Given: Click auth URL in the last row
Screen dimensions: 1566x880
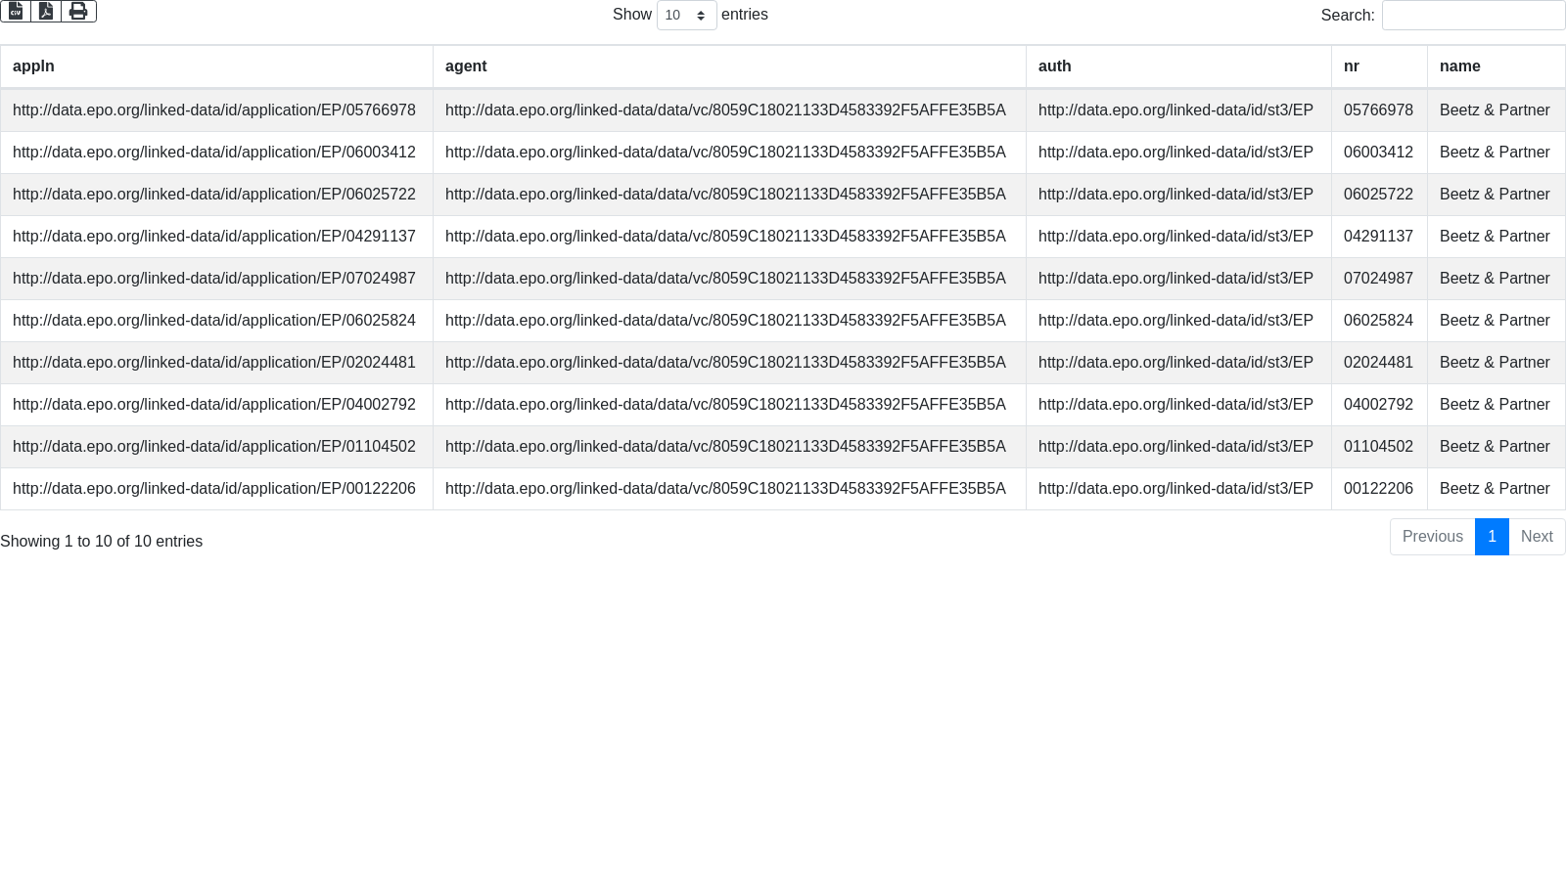Looking at the screenshot, I should pos(1175,489).
